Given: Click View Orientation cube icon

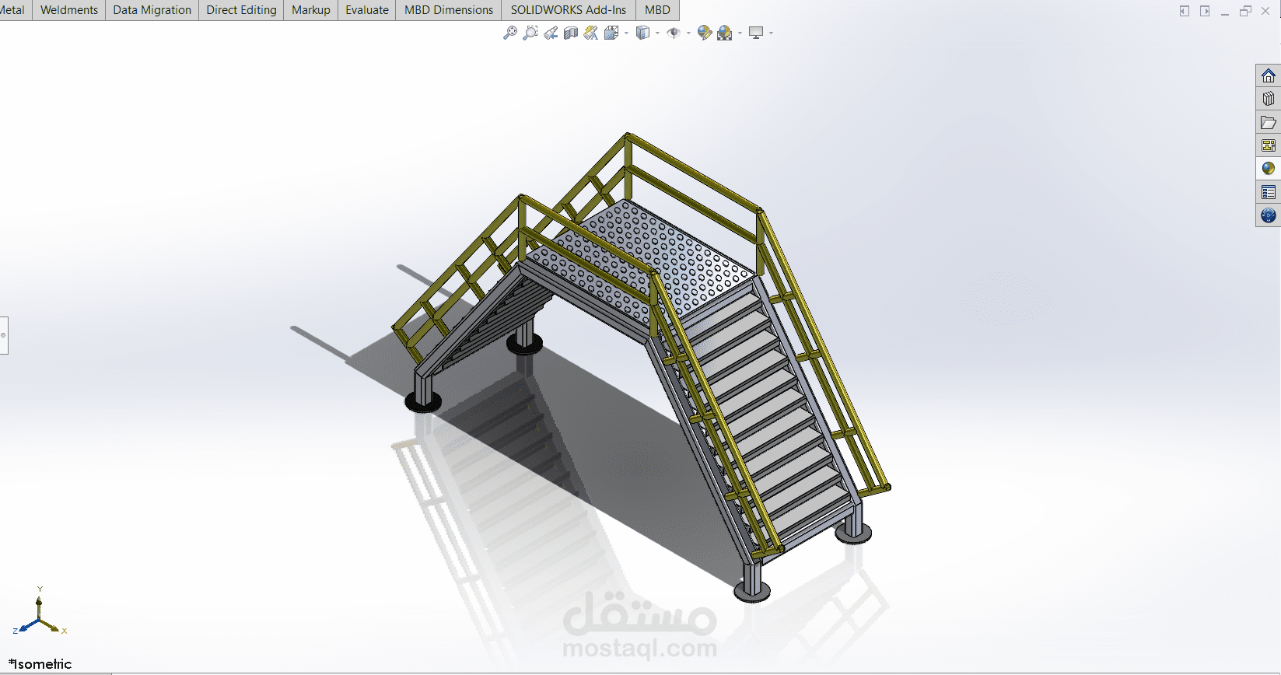Looking at the screenshot, I should [x=612, y=33].
